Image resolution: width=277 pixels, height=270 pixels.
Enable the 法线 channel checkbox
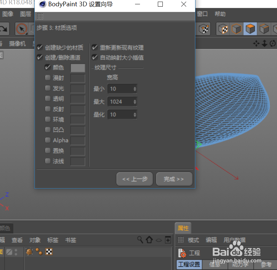[x=48, y=161]
